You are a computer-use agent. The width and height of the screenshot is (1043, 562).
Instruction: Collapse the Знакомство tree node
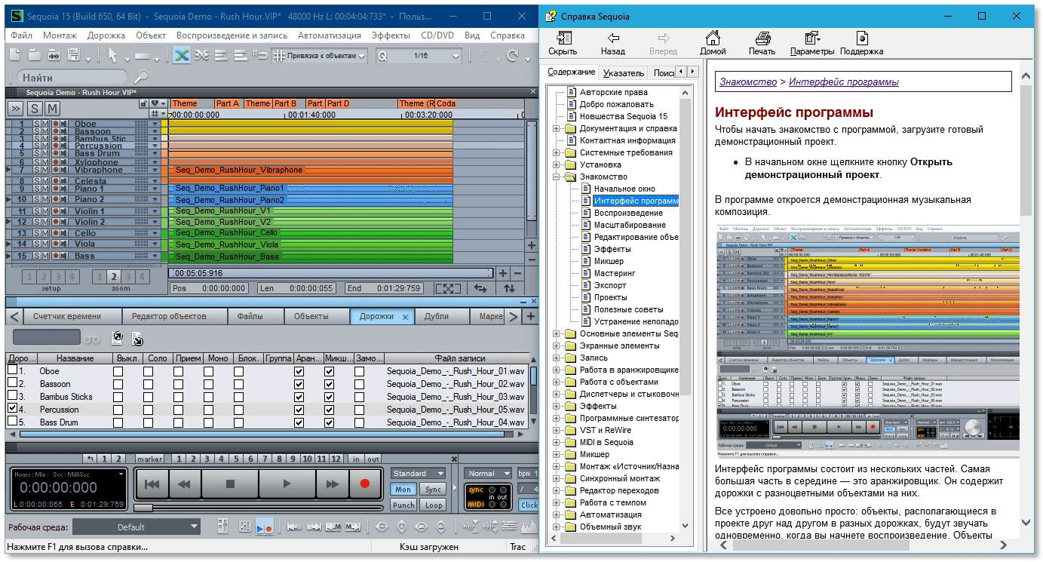pyautogui.click(x=557, y=177)
